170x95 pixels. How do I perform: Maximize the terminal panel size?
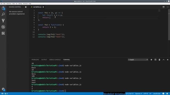[x=164, y=60]
